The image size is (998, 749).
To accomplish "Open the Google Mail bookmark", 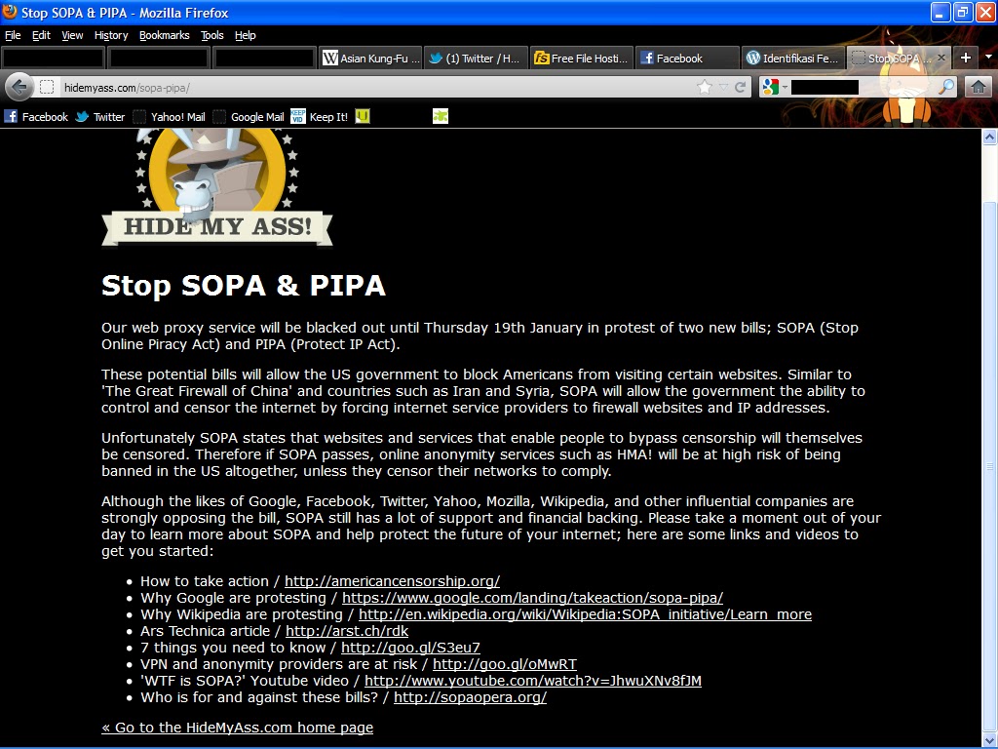I will [249, 117].
